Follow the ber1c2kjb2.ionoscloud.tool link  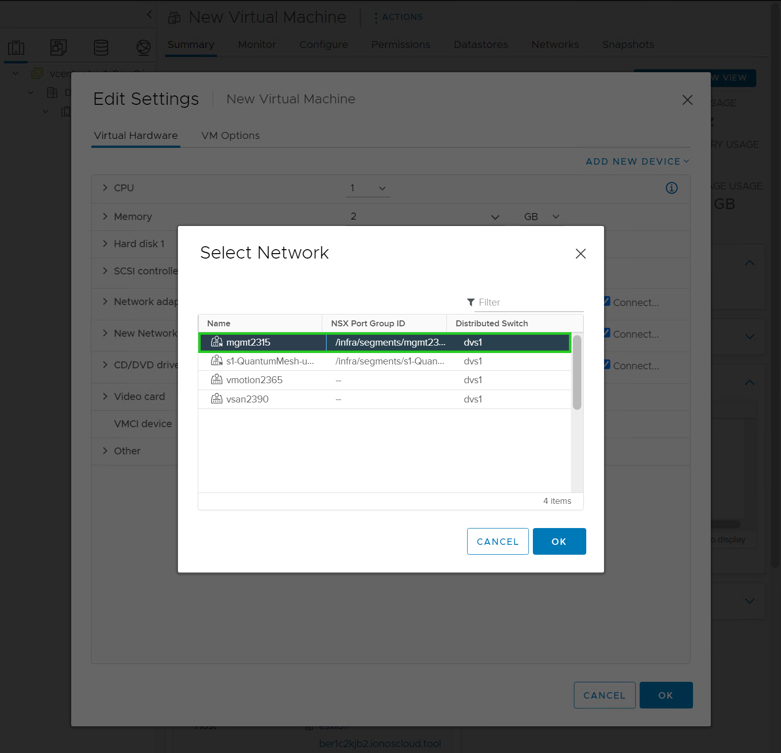click(380, 744)
